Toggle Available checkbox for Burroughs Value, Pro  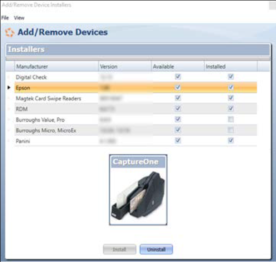click(178, 119)
